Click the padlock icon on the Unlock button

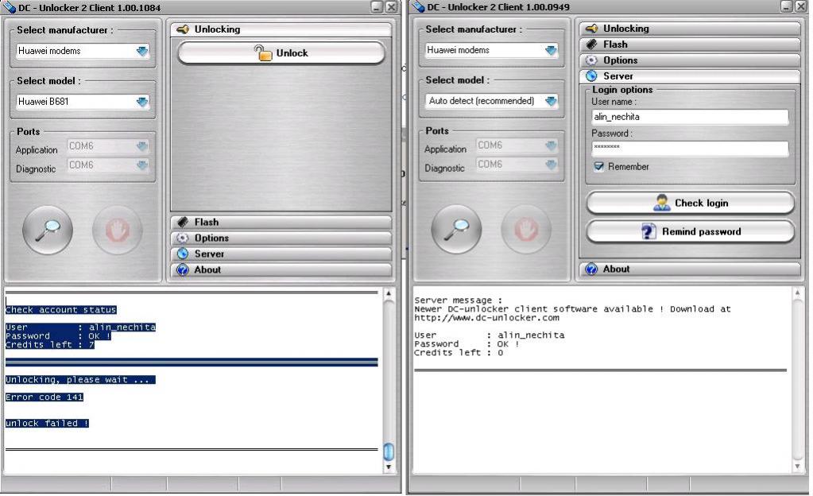[262, 53]
